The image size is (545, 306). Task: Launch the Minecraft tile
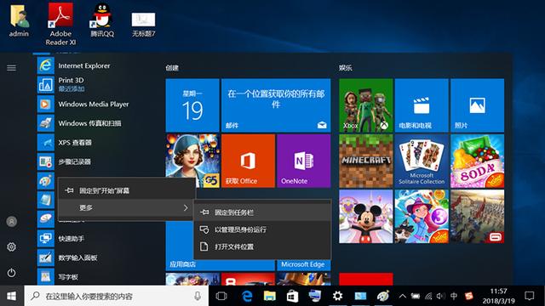coord(366,161)
